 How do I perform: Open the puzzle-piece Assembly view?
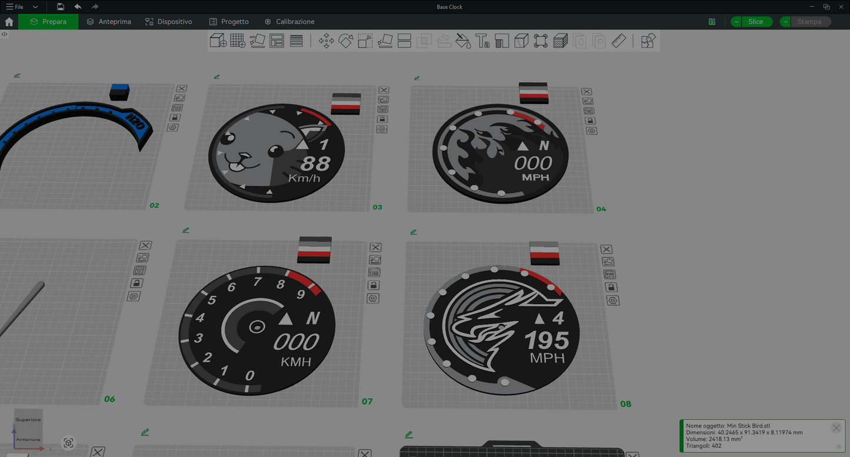point(648,41)
